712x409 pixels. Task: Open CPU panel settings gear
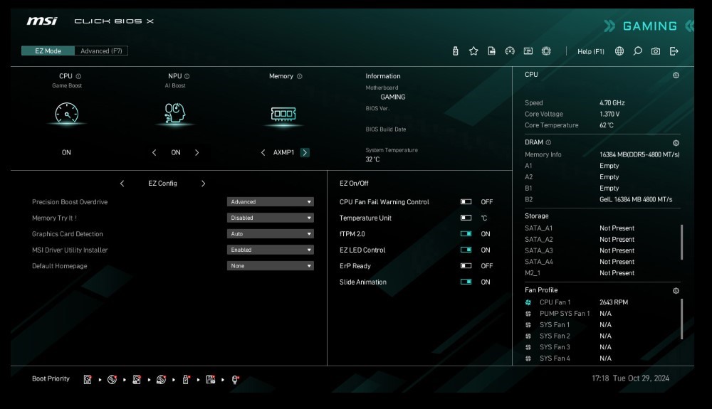point(676,75)
